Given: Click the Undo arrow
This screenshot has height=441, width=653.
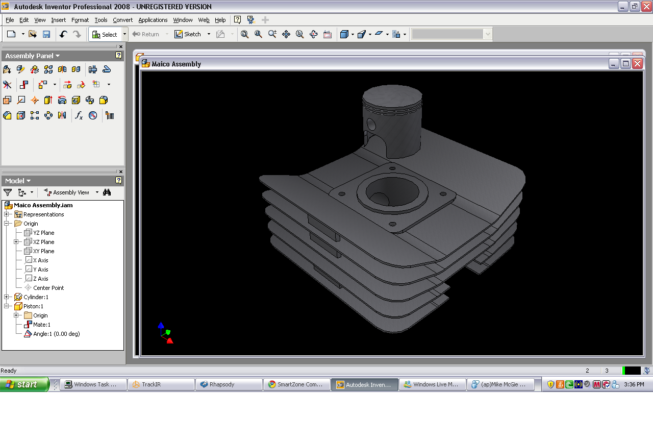Looking at the screenshot, I should (x=63, y=34).
